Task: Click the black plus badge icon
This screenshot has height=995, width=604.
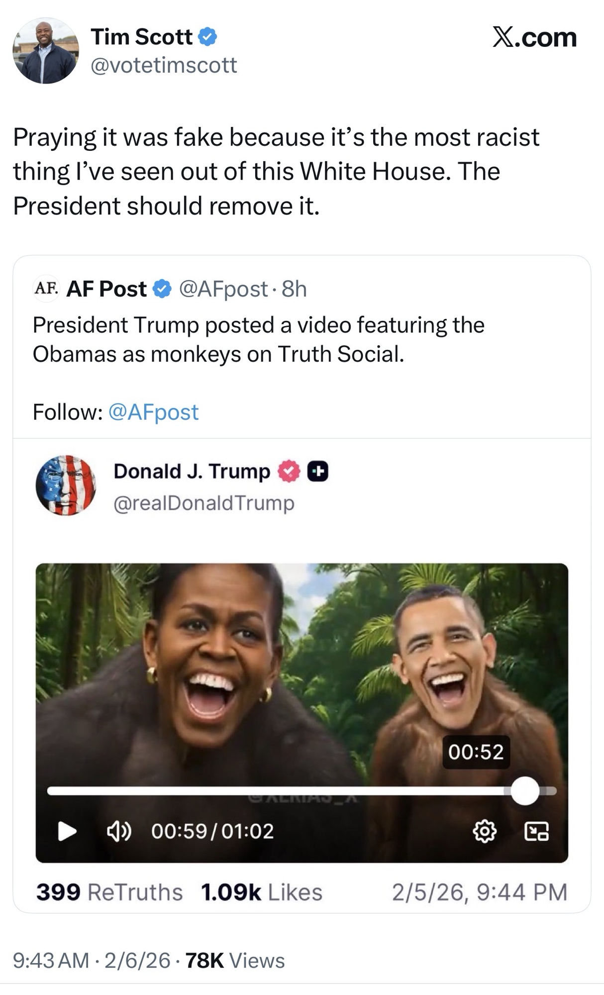Action: (x=318, y=471)
